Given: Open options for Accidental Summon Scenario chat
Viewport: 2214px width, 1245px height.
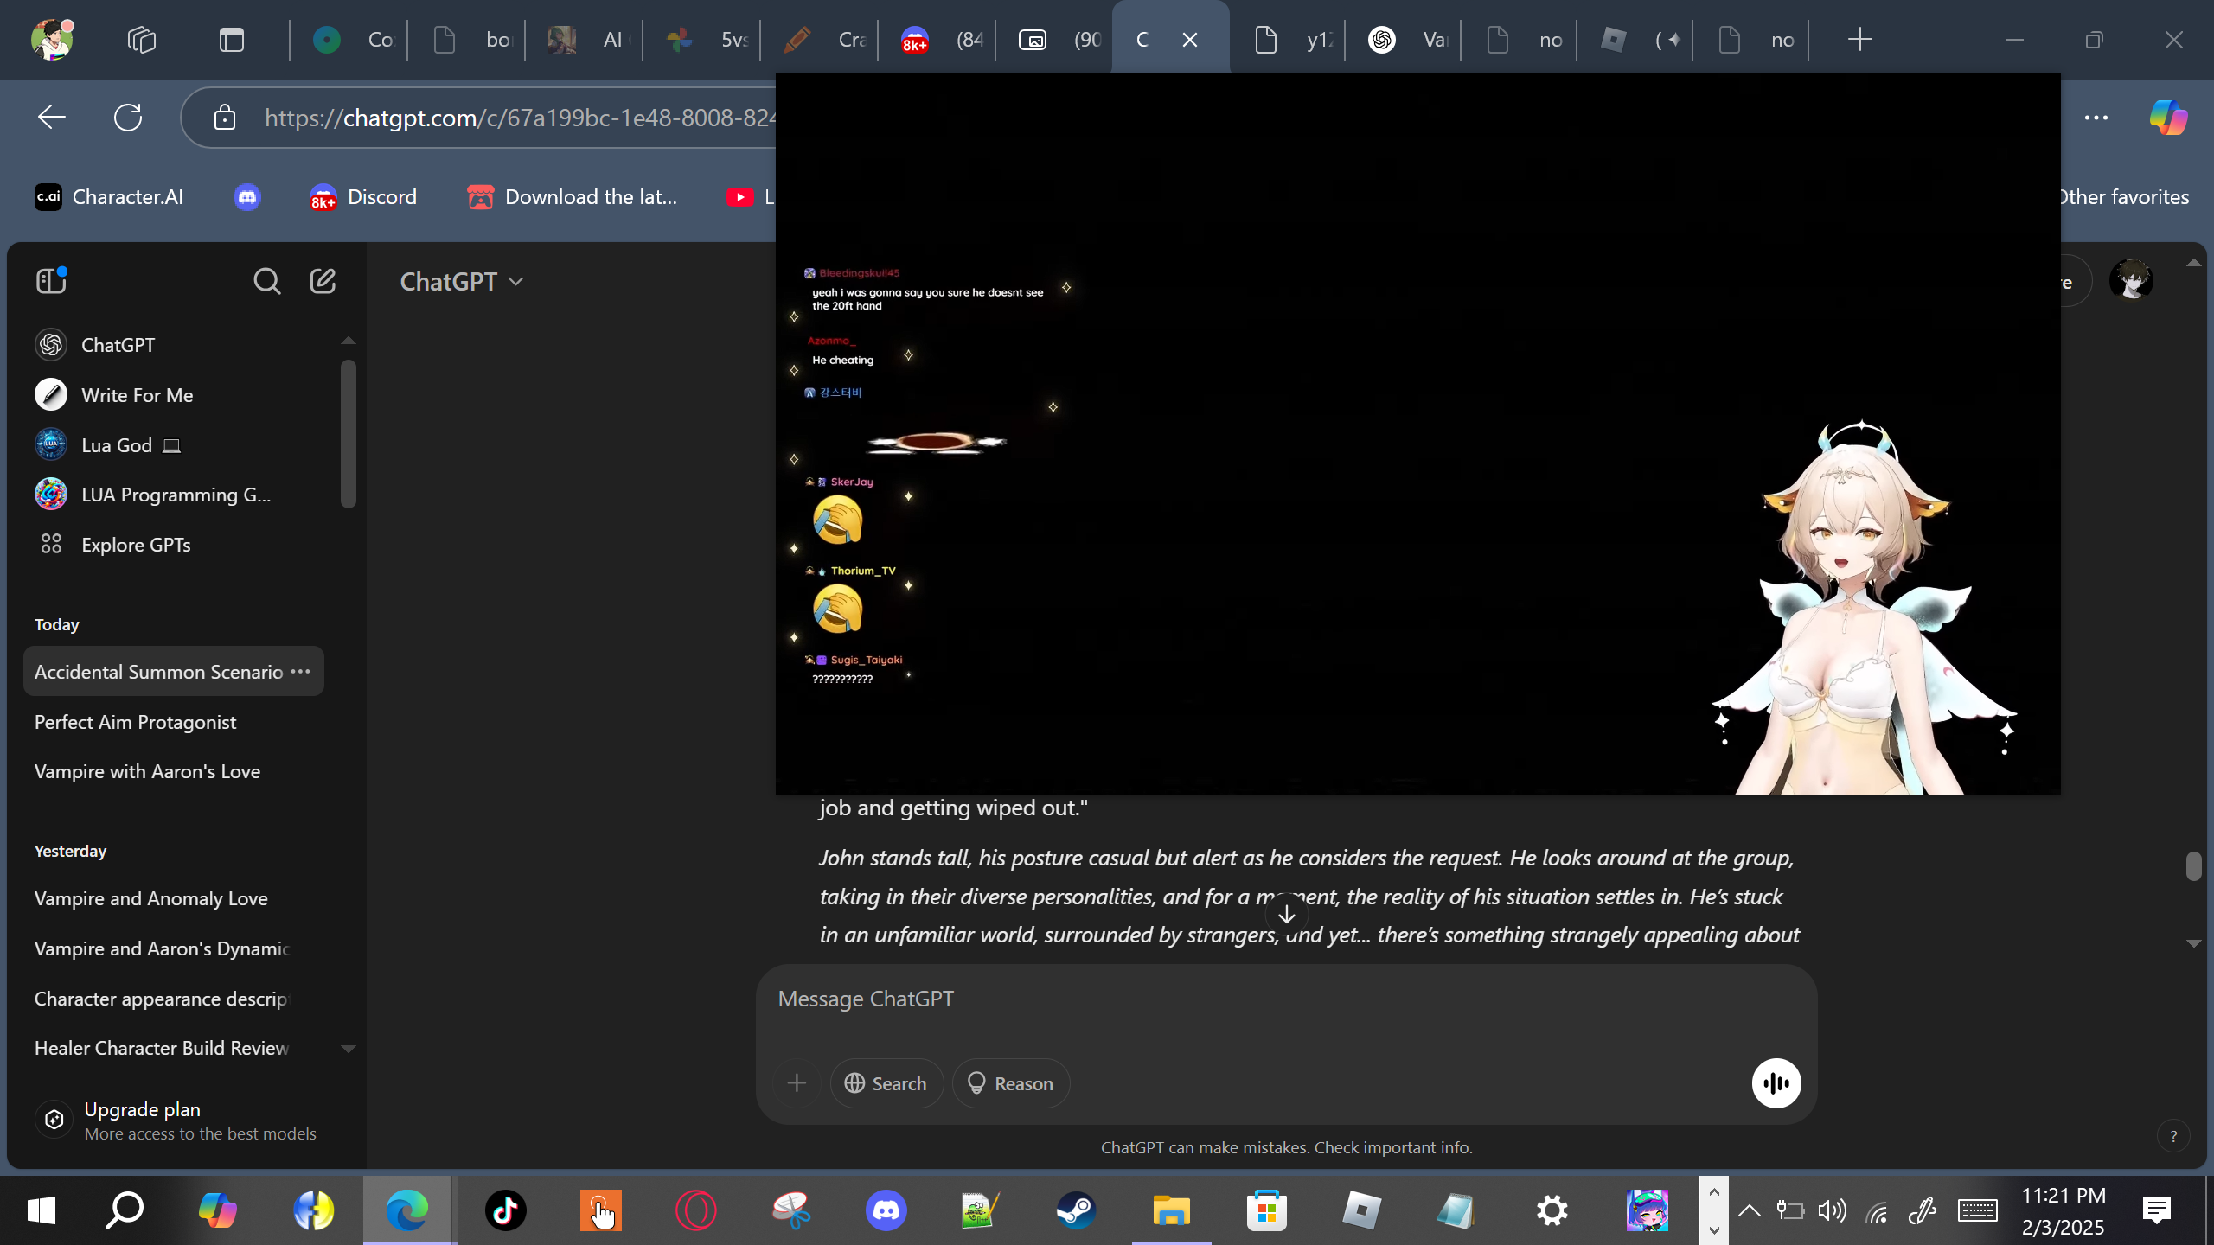Looking at the screenshot, I should coord(300,672).
